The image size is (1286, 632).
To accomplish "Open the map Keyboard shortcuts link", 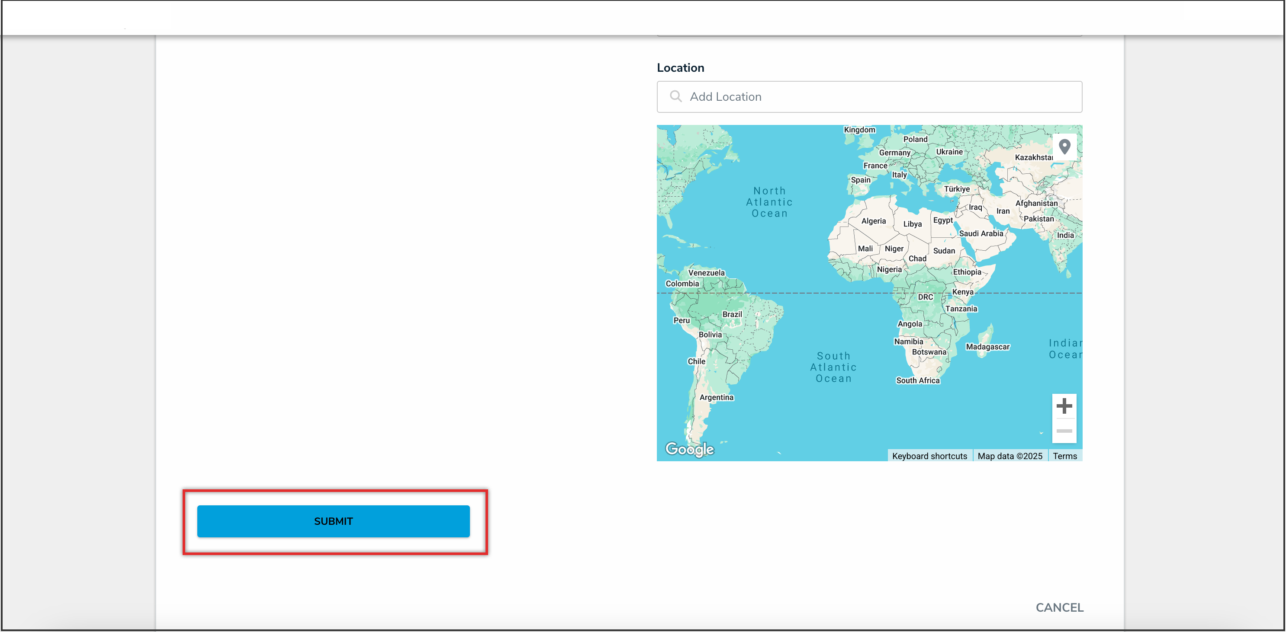I will point(929,456).
